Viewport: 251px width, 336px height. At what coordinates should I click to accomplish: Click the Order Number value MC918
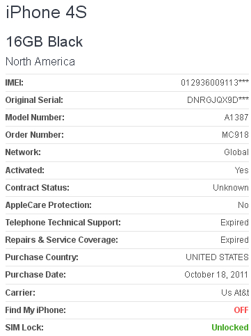pyautogui.click(x=235, y=135)
